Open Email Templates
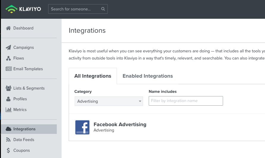 (x=28, y=69)
